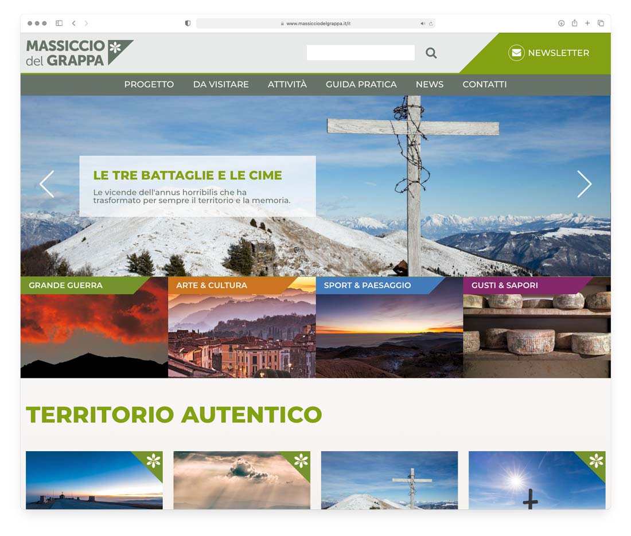Open the sunset memorial thumbnail card

(94, 480)
